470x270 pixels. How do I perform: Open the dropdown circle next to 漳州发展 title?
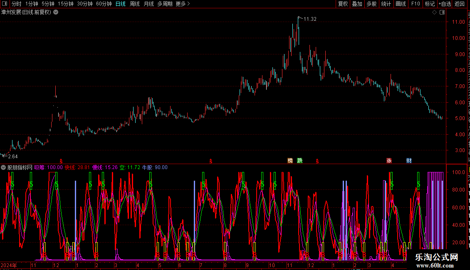pyautogui.click(x=56, y=12)
